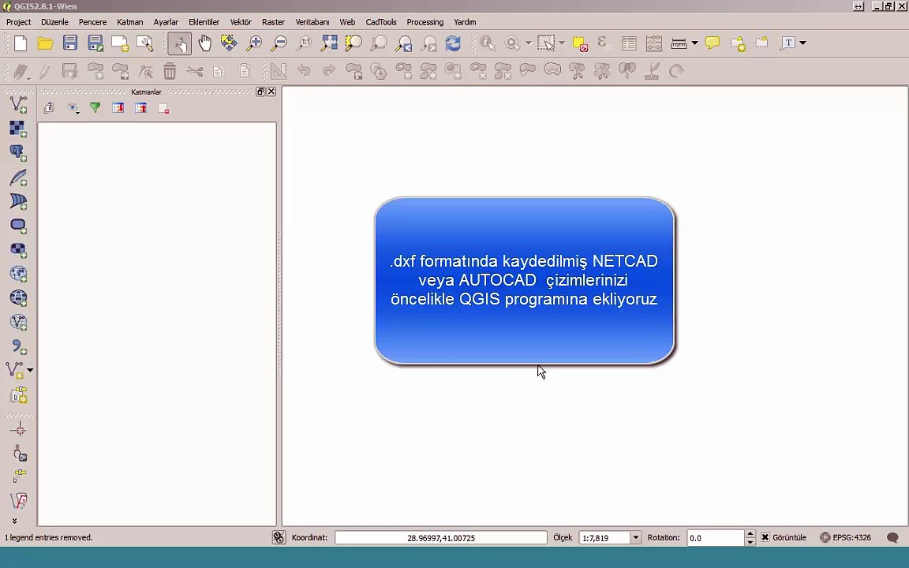Click the Save As icon

pos(95,43)
